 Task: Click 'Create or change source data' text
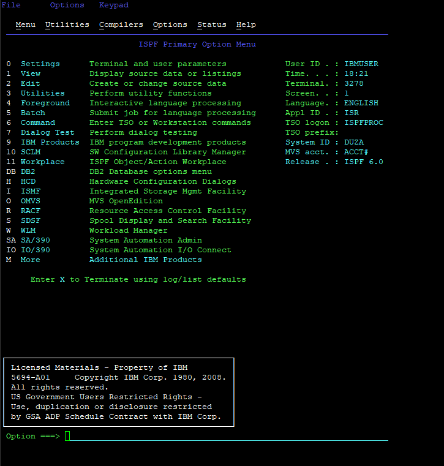click(158, 83)
